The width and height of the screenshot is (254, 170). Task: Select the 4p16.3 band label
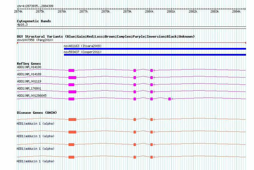[x=22, y=25]
